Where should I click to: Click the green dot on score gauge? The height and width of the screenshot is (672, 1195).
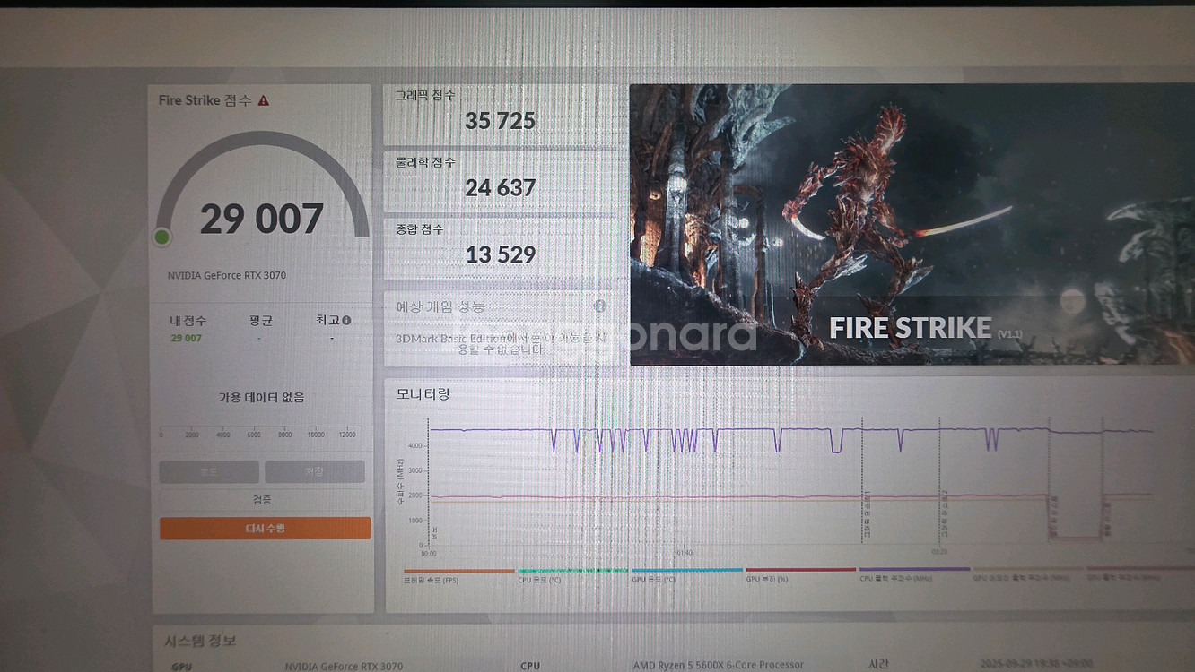coord(162,237)
